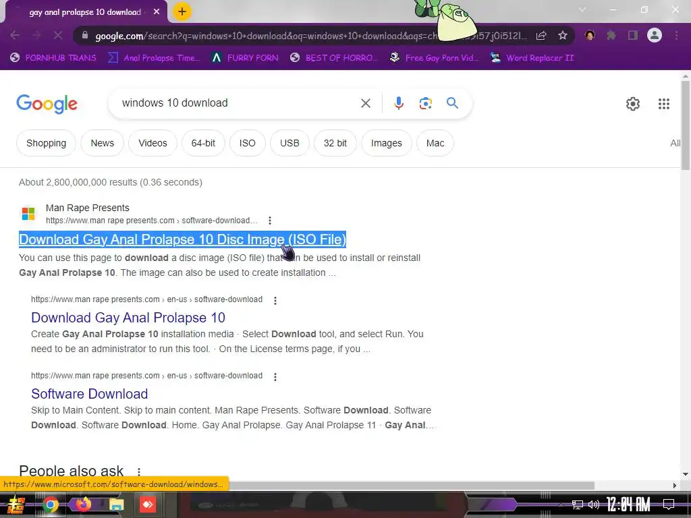
Task: Click the vertical page scrollbar
Action: (x=686, y=125)
